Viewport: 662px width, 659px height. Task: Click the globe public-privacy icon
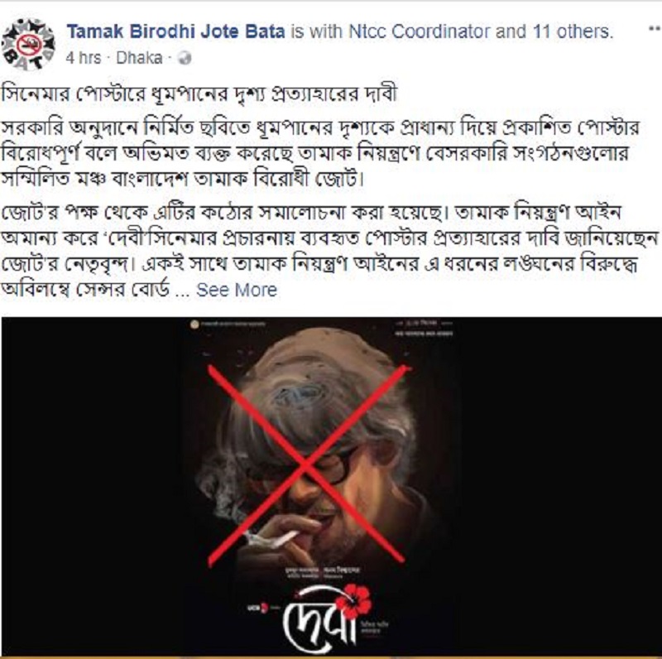(x=185, y=58)
